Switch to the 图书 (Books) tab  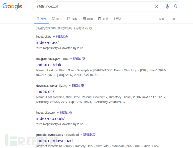(x=103, y=19)
